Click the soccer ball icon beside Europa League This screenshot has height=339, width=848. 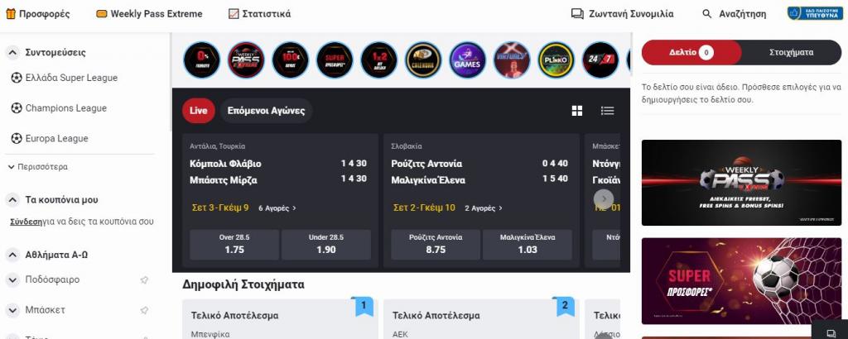(17, 139)
